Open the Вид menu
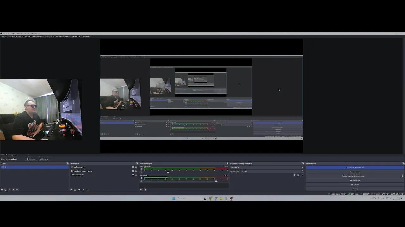The image size is (405, 227). (28, 36)
